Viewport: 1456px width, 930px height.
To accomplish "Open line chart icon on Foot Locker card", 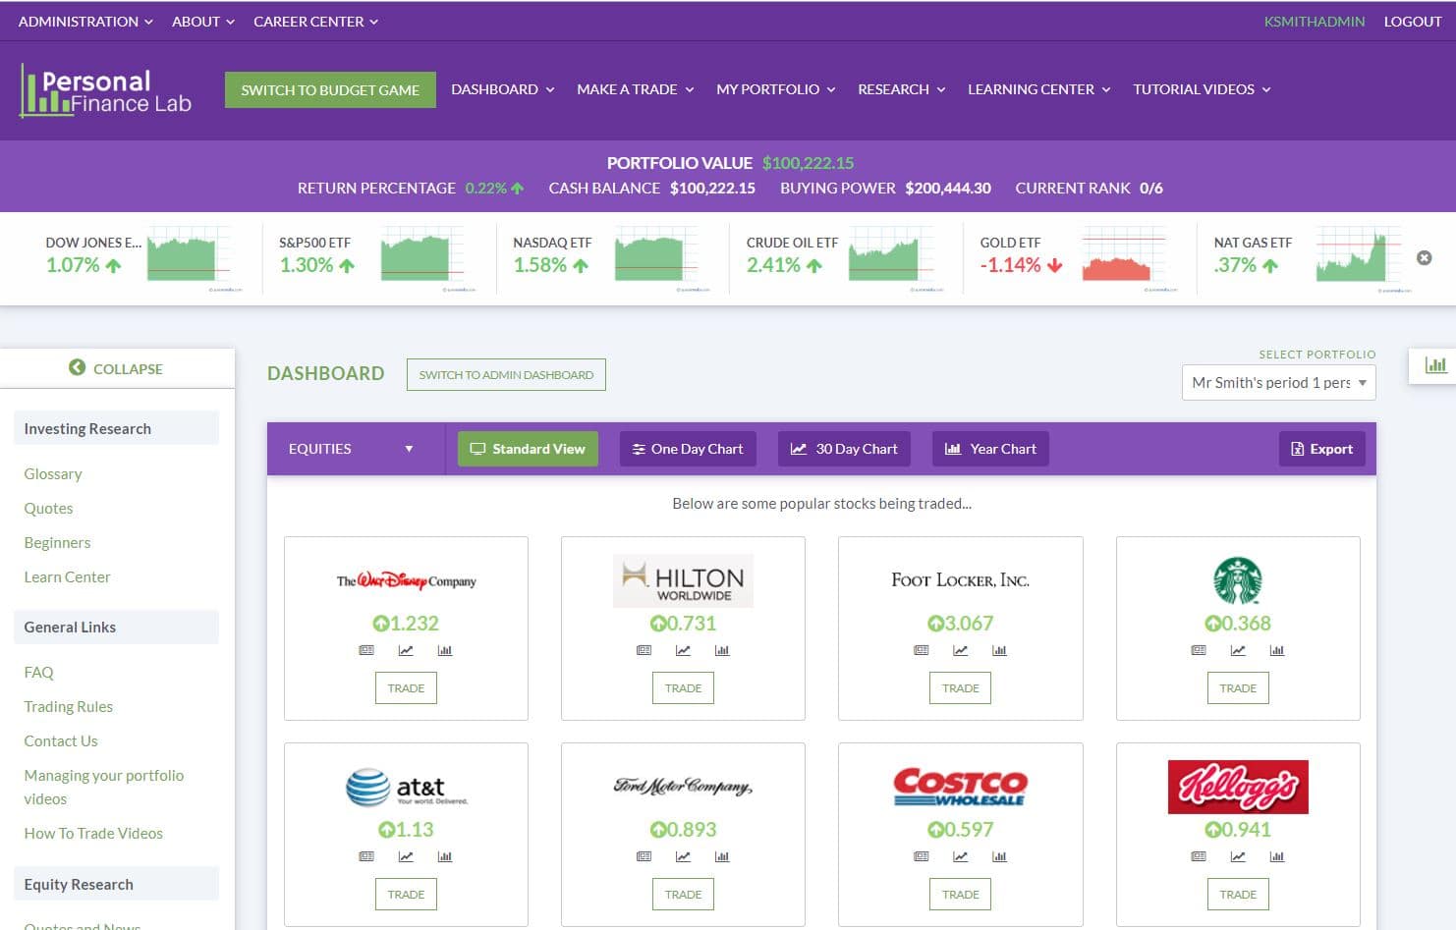I will point(961,650).
